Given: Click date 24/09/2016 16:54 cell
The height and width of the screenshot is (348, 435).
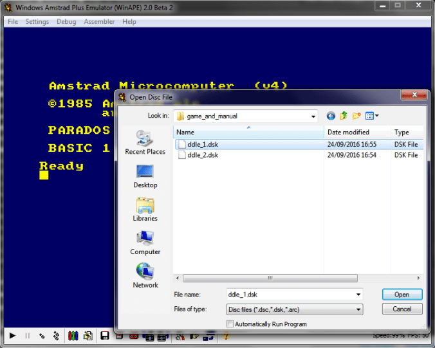Looking at the screenshot, I should coord(352,155).
